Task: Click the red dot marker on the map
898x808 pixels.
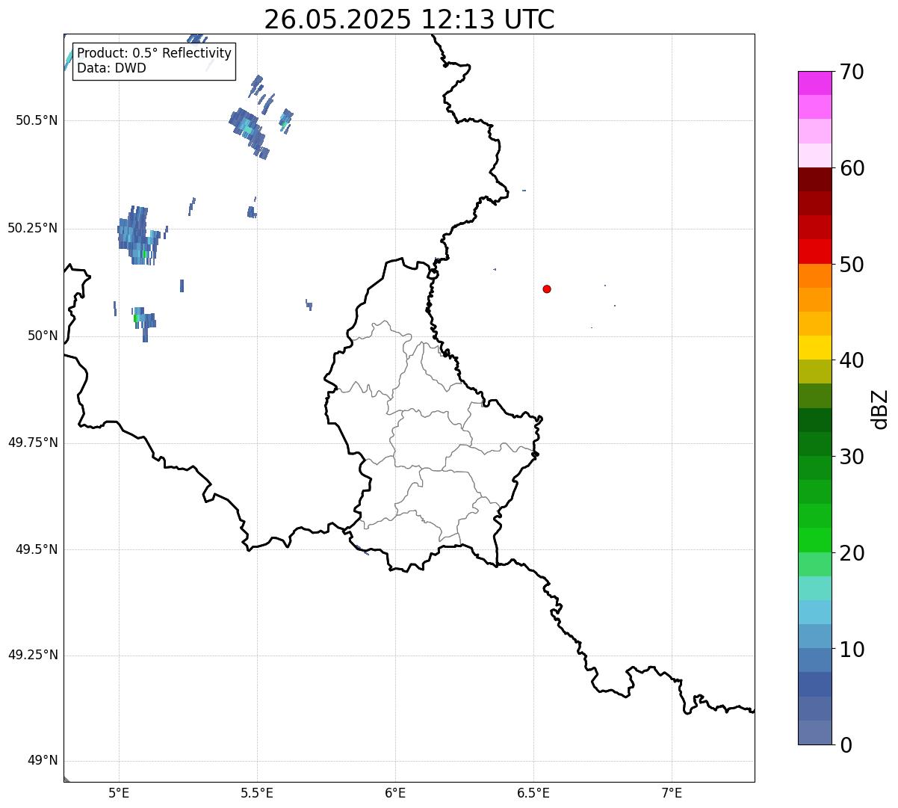Action: (547, 289)
